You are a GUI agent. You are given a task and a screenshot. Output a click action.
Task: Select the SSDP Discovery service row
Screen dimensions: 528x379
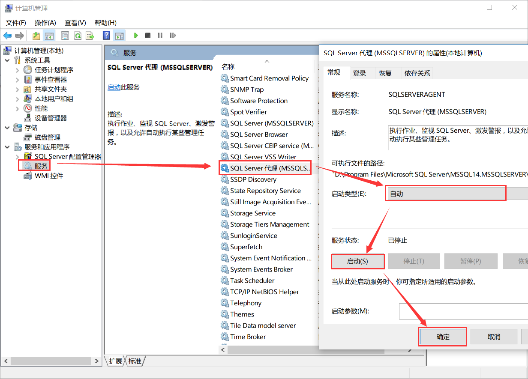point(253,179)
